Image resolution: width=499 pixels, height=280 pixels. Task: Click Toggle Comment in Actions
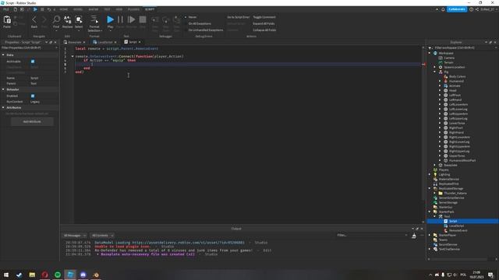pyautogui.click(x=264, y=17)
